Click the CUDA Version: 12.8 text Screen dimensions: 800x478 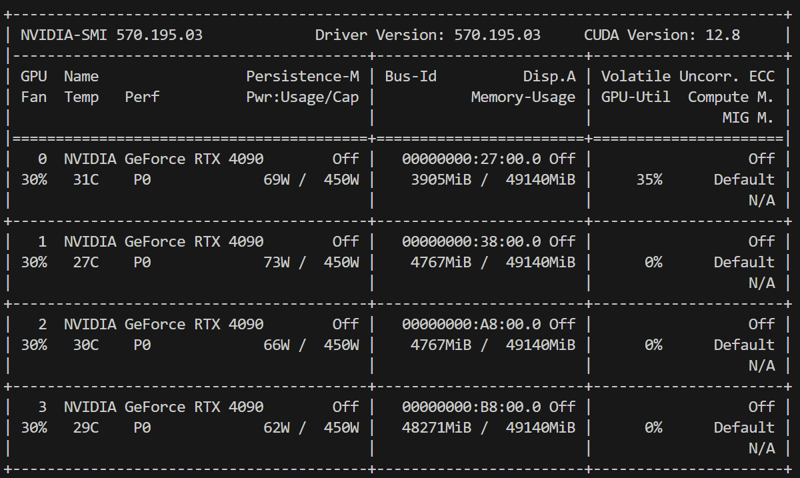pyautogui.click(x=662, y=35)
